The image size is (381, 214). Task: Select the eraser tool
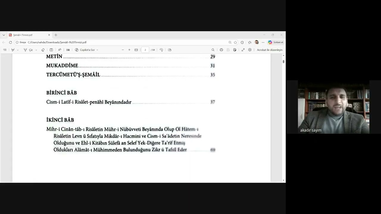(x=43, y=50)
